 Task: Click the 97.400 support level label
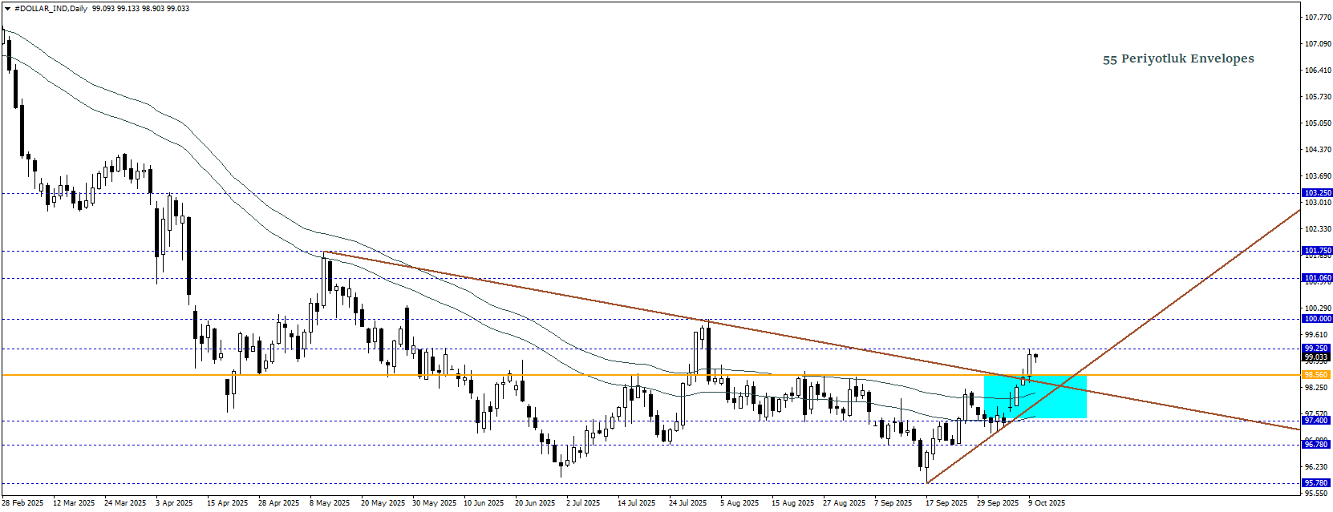click(1317, 421)
